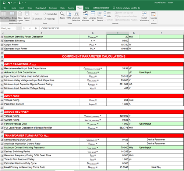The width and height of the screenshot is (184, 171).
Task: Uncheck the Headings checkbox
Action: coord(45,19)
